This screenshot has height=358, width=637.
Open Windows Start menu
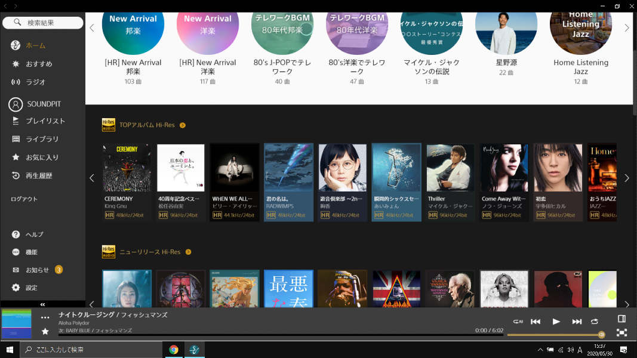[10, 350]
